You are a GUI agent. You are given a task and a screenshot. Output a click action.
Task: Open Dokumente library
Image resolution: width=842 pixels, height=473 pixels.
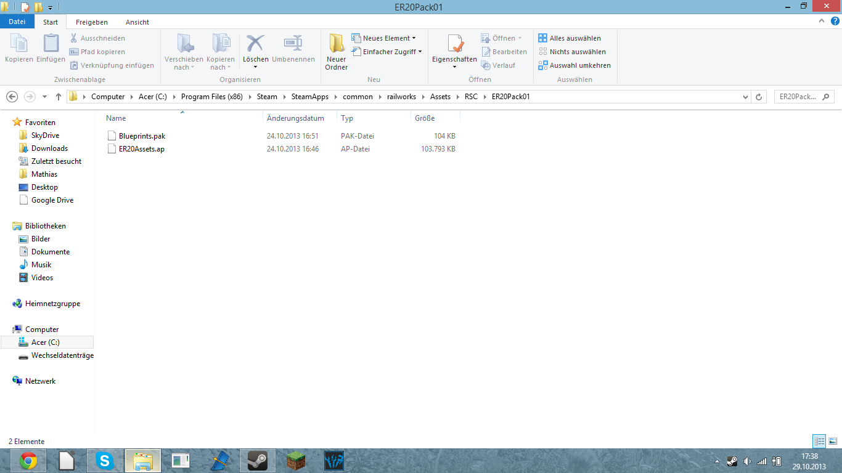[51, 252]
